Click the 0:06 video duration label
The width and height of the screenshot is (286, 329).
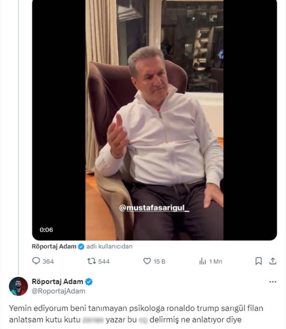46,230
